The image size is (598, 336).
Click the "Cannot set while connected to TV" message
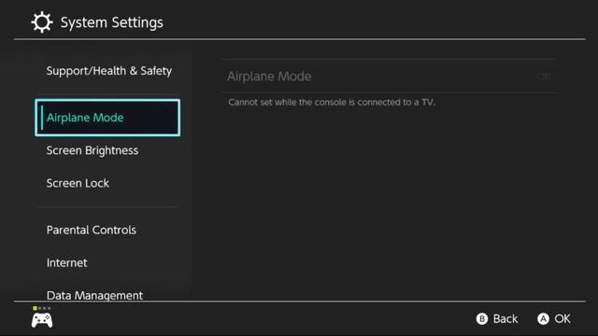coord(332,102)
